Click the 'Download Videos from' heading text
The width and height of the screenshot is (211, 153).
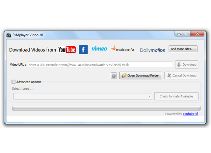(32, 50)
